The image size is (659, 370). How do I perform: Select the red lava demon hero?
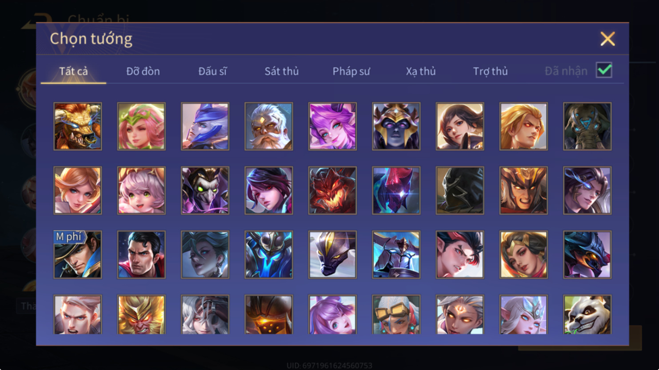(x=332, y=190)
